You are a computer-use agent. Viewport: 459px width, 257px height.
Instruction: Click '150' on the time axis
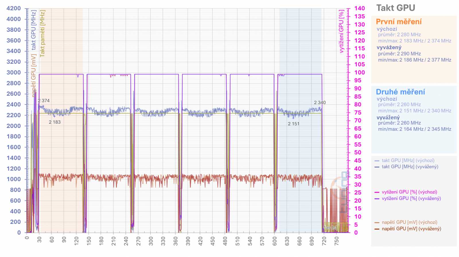tap(89, 241)
